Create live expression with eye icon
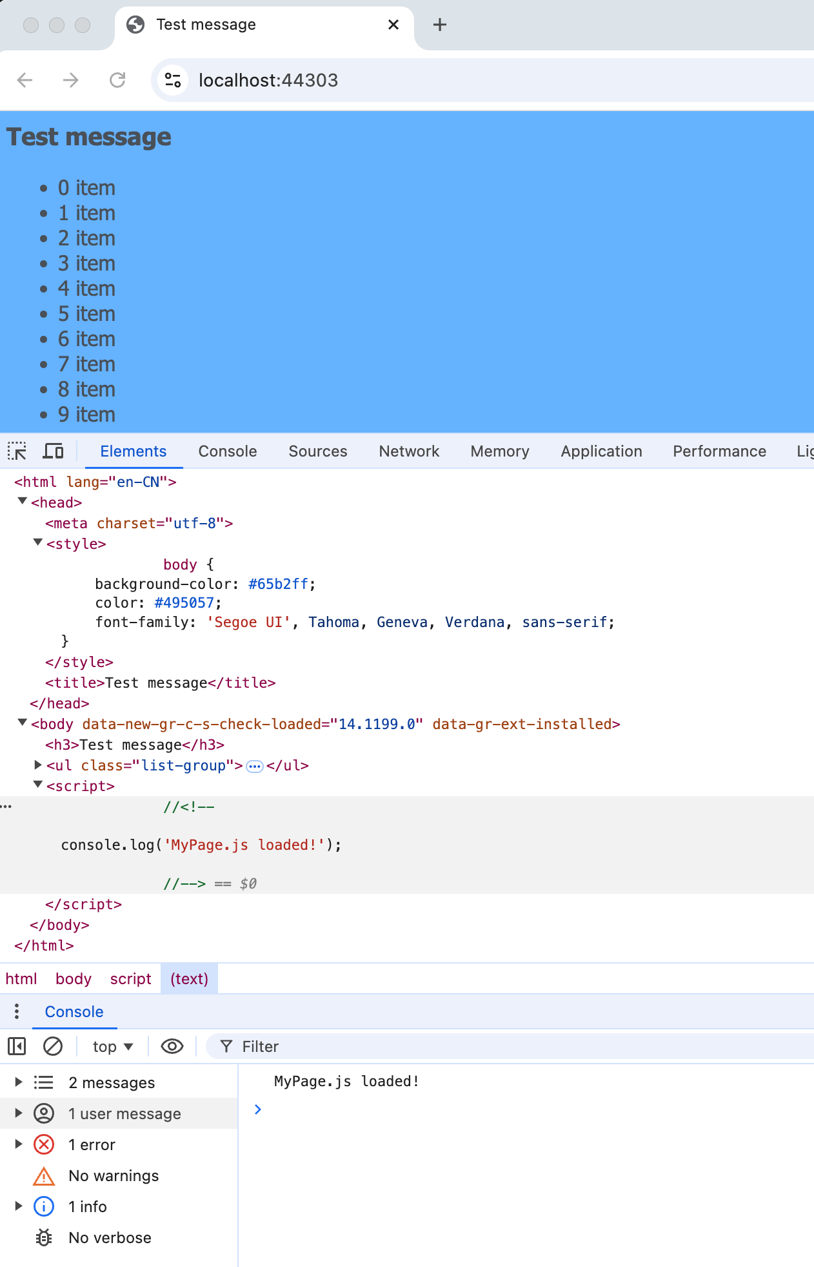The image size is (814, 1267). [172, 1046]
